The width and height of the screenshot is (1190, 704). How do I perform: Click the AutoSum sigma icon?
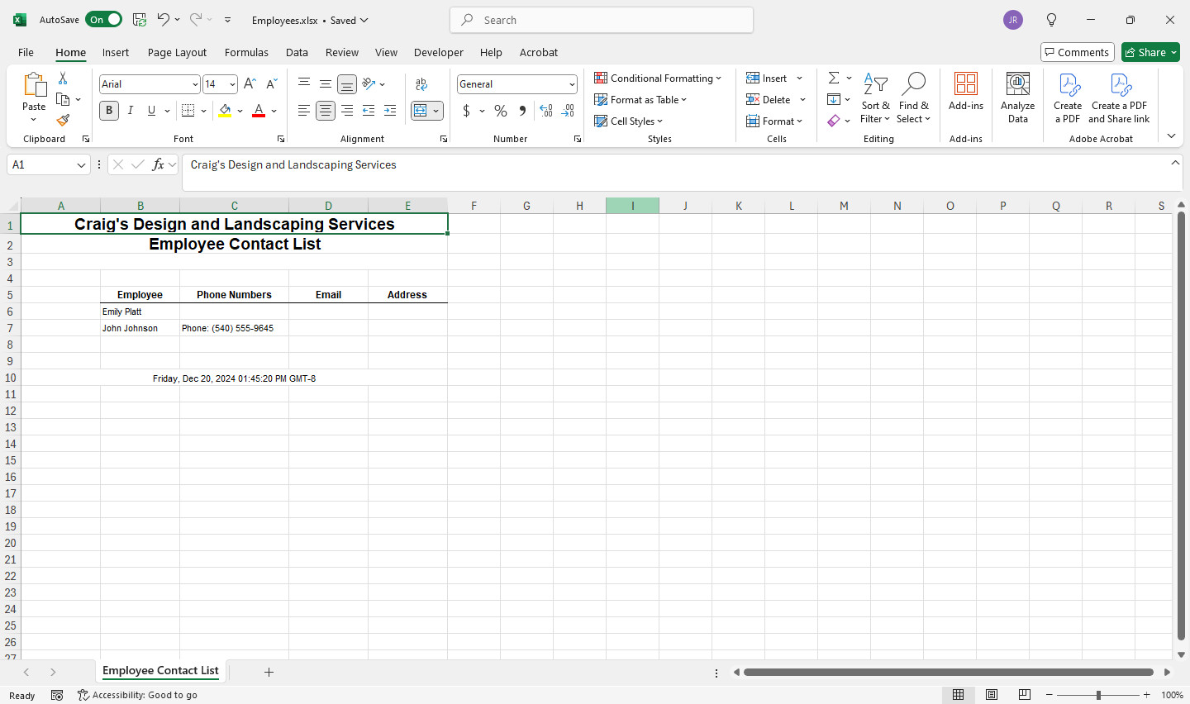834,78
